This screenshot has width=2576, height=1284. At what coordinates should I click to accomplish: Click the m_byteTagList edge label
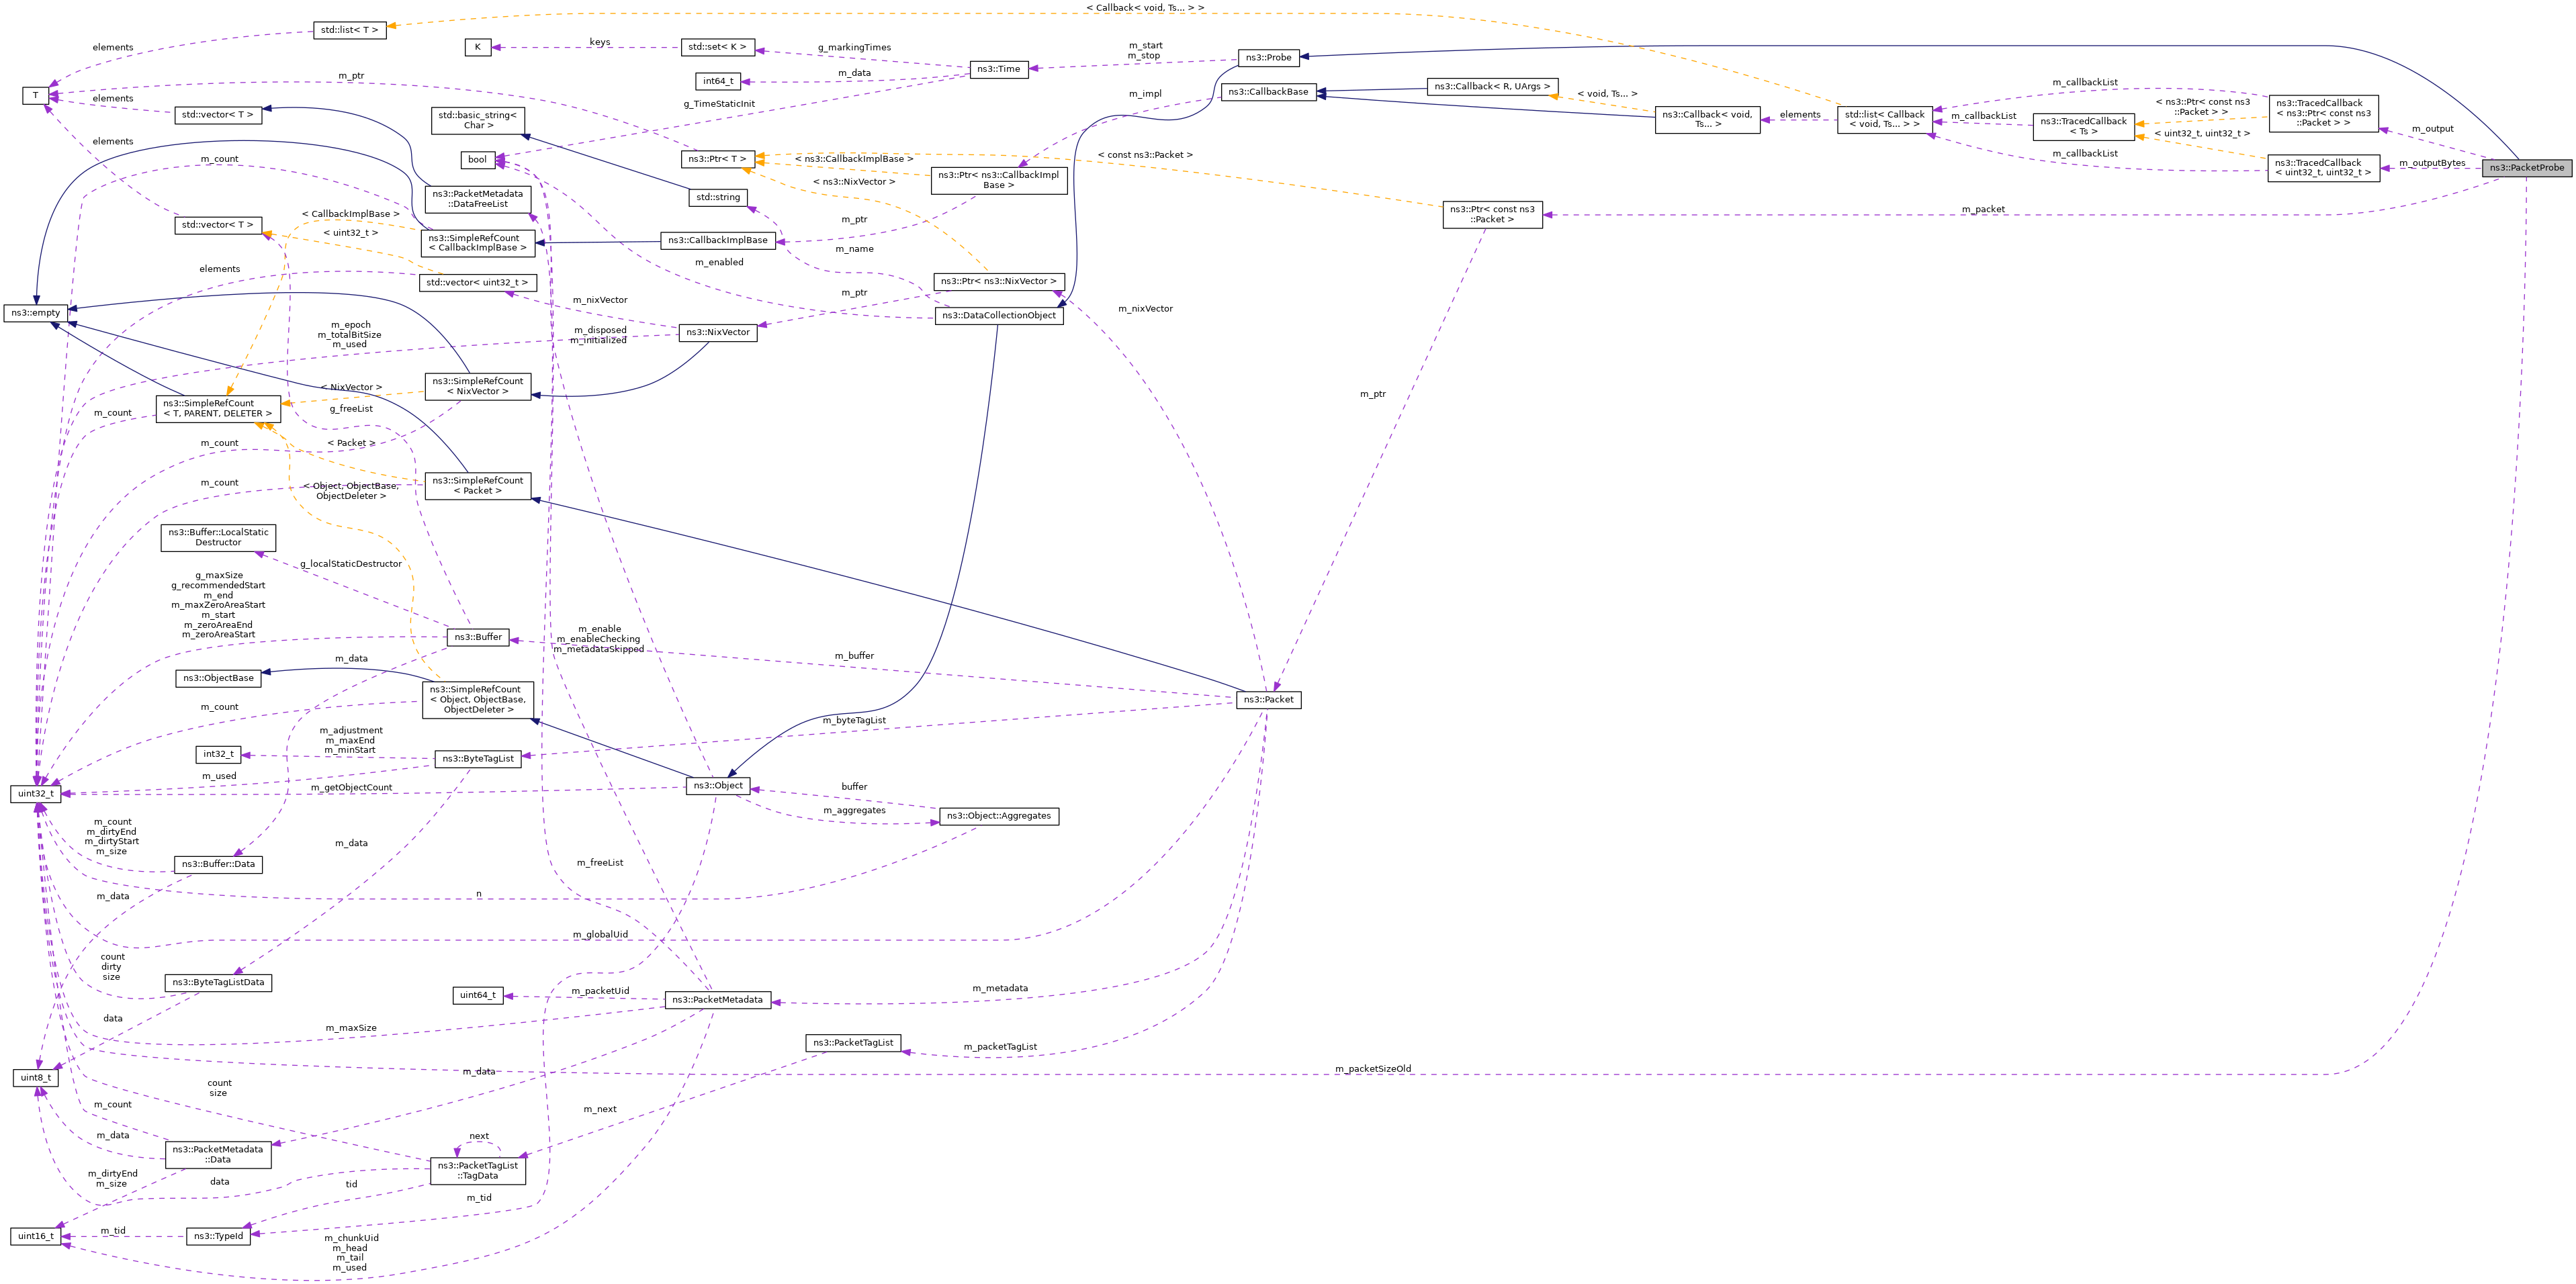[854, 720]
